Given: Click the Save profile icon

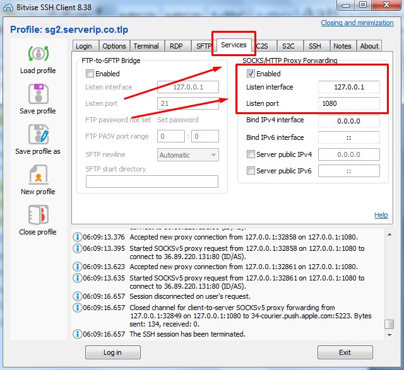Looking at the screenshot, I should [x=38, y=94].
